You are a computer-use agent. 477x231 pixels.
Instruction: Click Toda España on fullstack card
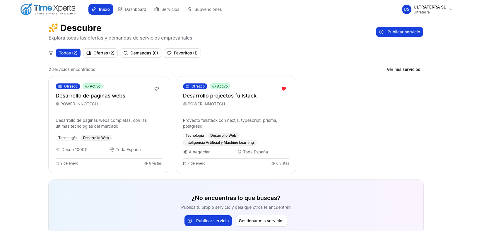pos(255,152)
